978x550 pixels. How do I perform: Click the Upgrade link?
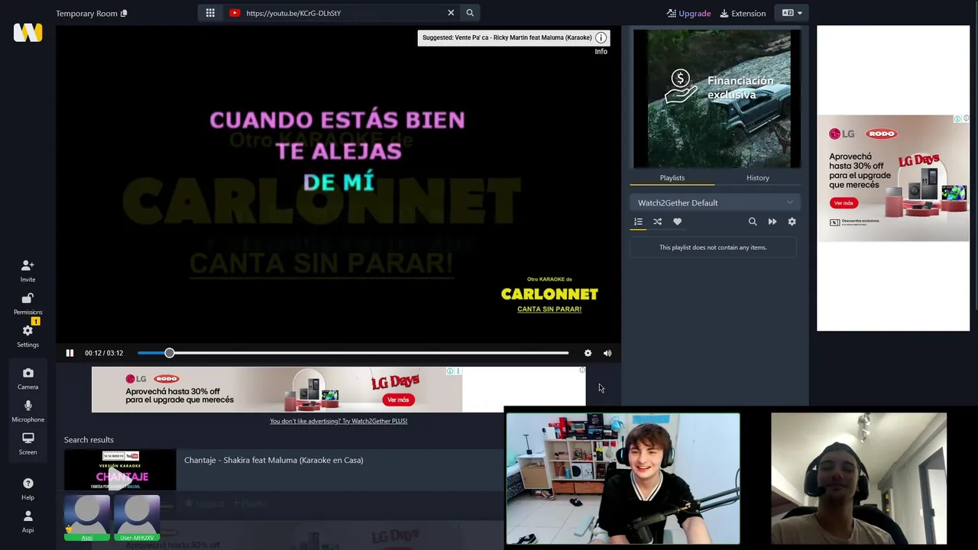click(689, 13)
